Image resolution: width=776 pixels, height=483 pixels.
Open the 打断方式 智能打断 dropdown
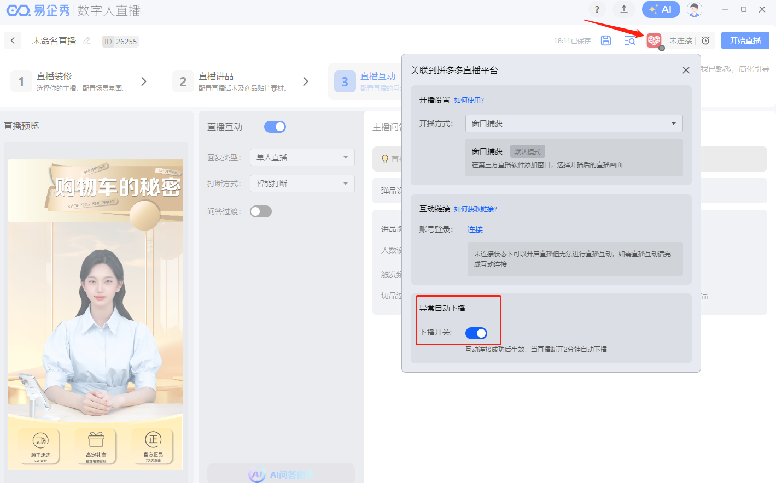click(x=302, y=184)
